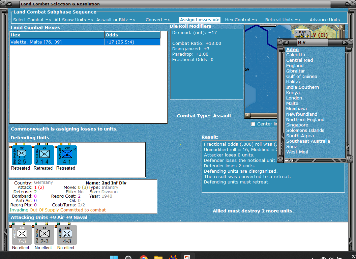Toggle the Center checkbox below the map
Image resolution: width=356 pixels, height=259 pixels.
253,124
